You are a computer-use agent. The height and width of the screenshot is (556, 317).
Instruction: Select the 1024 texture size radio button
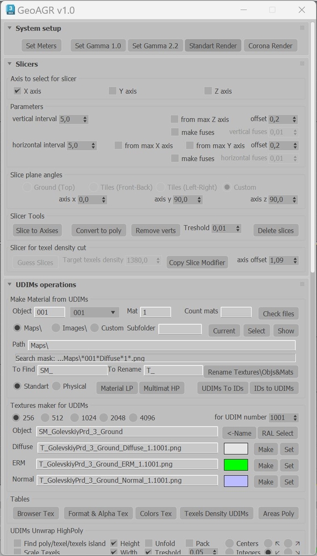click(x=74, y=418)
